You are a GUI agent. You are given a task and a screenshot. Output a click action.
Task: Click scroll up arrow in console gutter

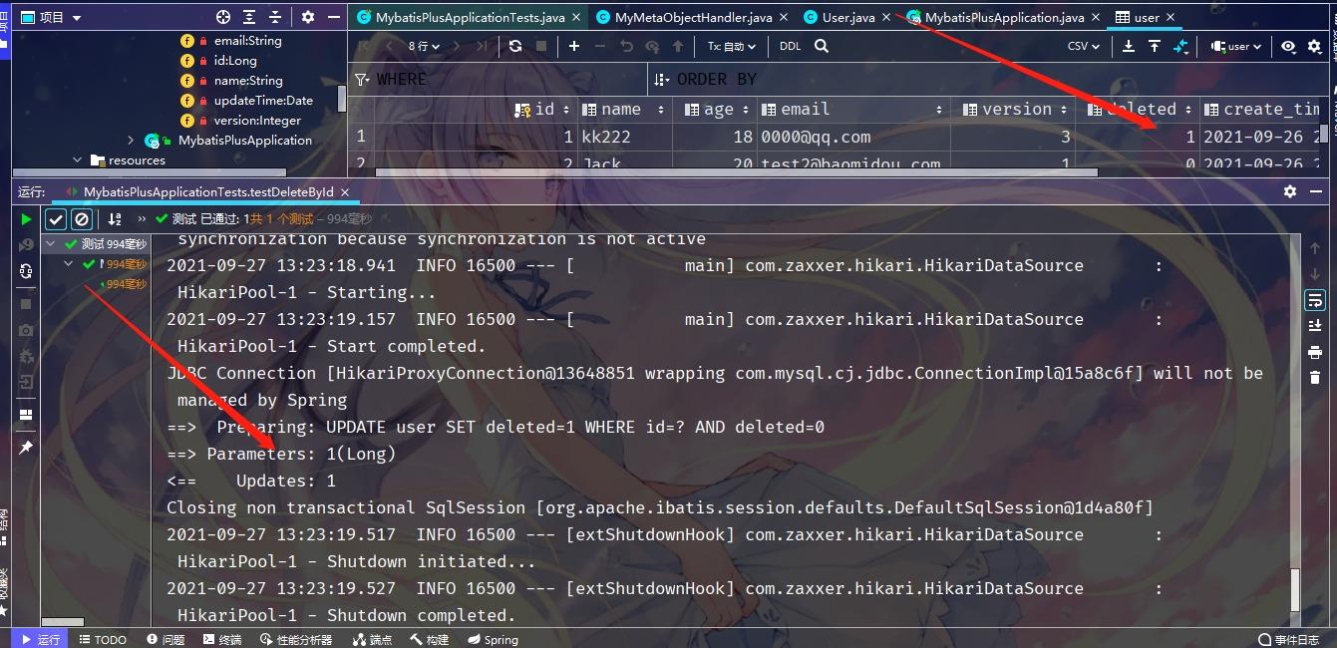pos(1315,248)
